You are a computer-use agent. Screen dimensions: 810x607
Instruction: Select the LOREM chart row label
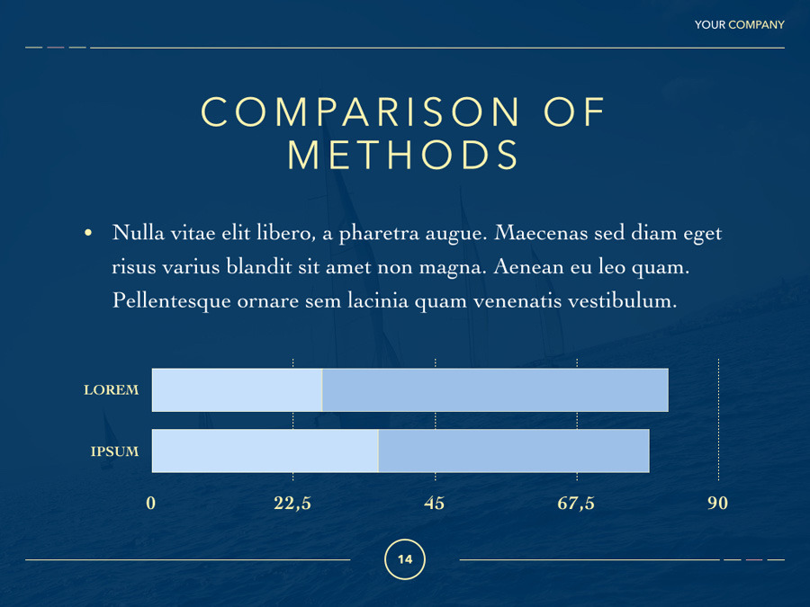[x=112, y=390]
